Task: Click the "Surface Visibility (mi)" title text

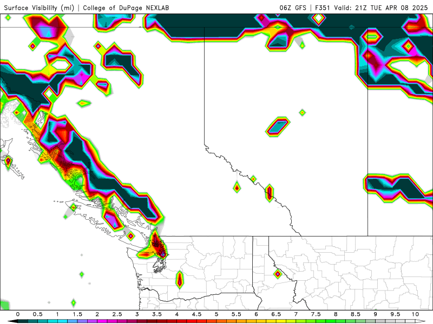Action: pos(39,8)
